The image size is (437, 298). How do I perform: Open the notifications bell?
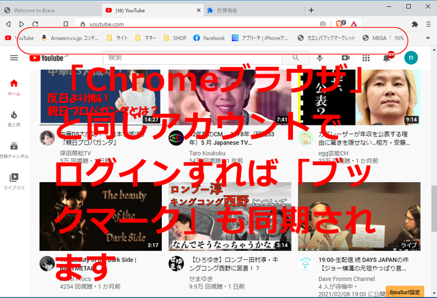[386, 58]
